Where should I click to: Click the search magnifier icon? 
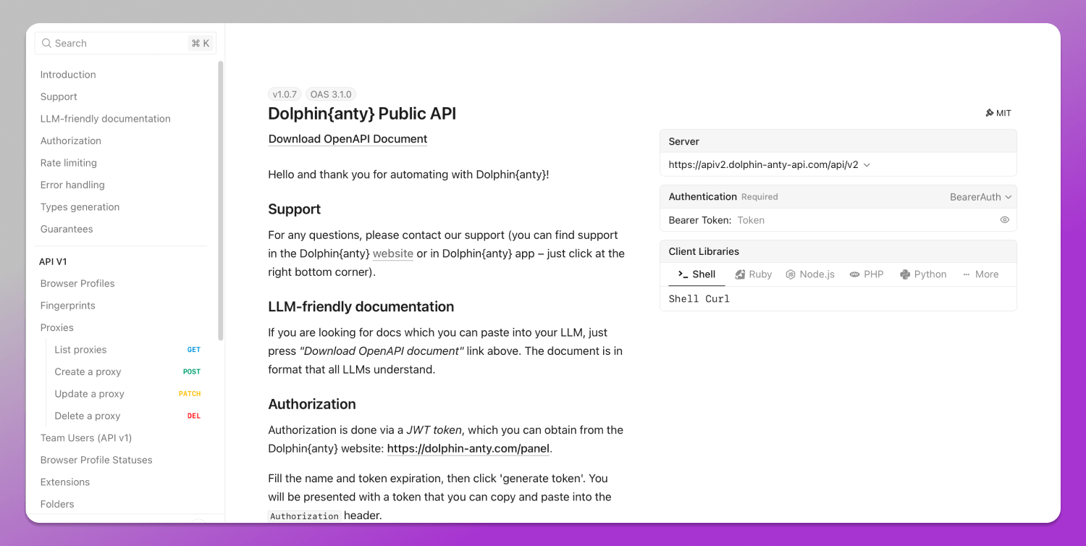click(x=46, y=43)
